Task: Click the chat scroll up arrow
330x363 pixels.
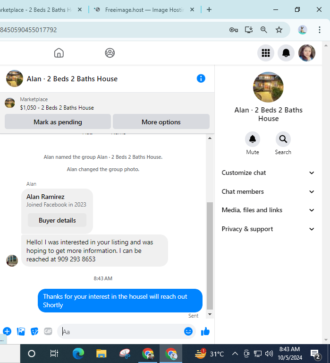Action: click(210, 138)
